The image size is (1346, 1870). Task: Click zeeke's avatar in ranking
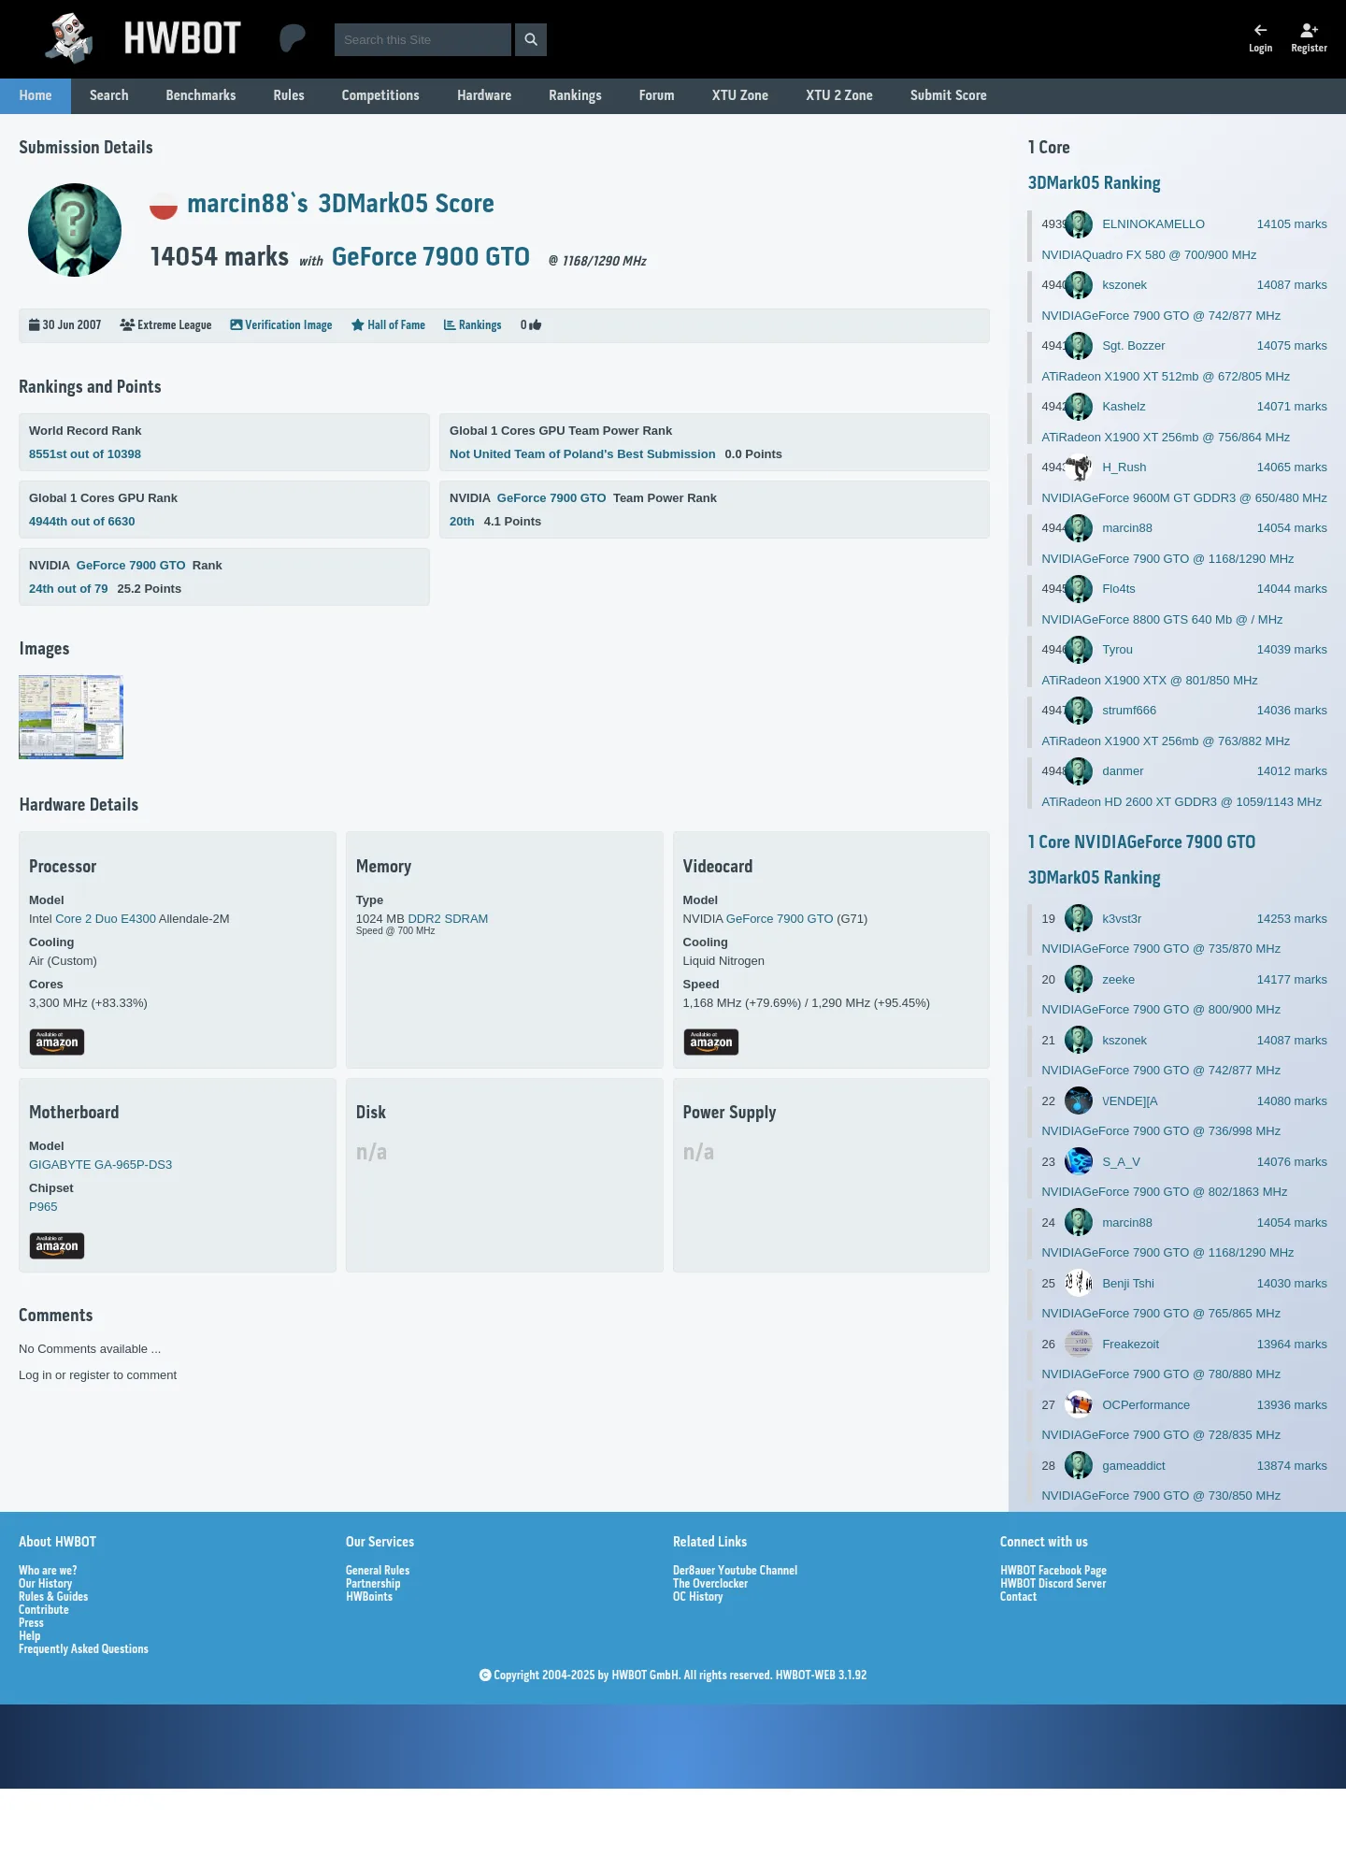(x=1079, y=980)
